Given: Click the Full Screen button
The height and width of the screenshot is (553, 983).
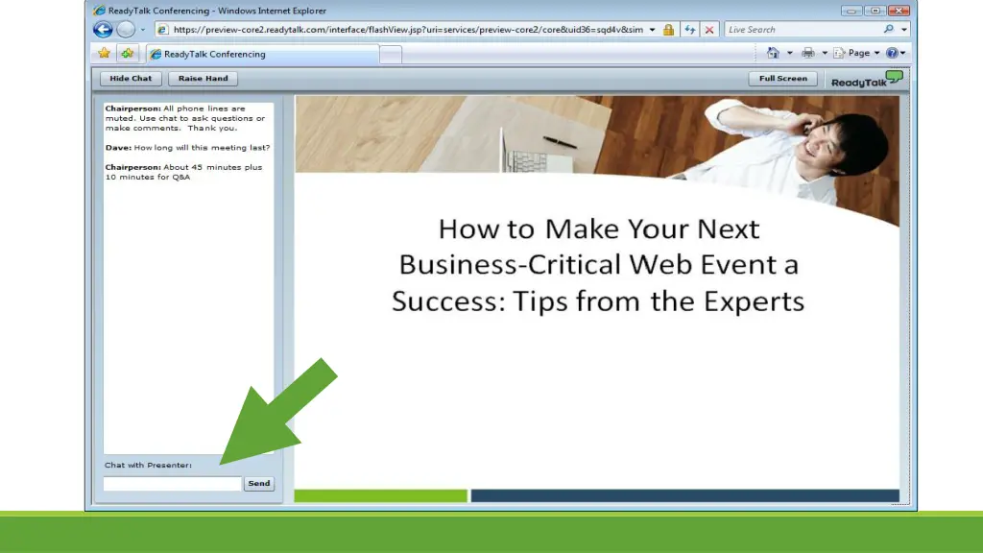Looking at the screenshot, I should point(782,78).
